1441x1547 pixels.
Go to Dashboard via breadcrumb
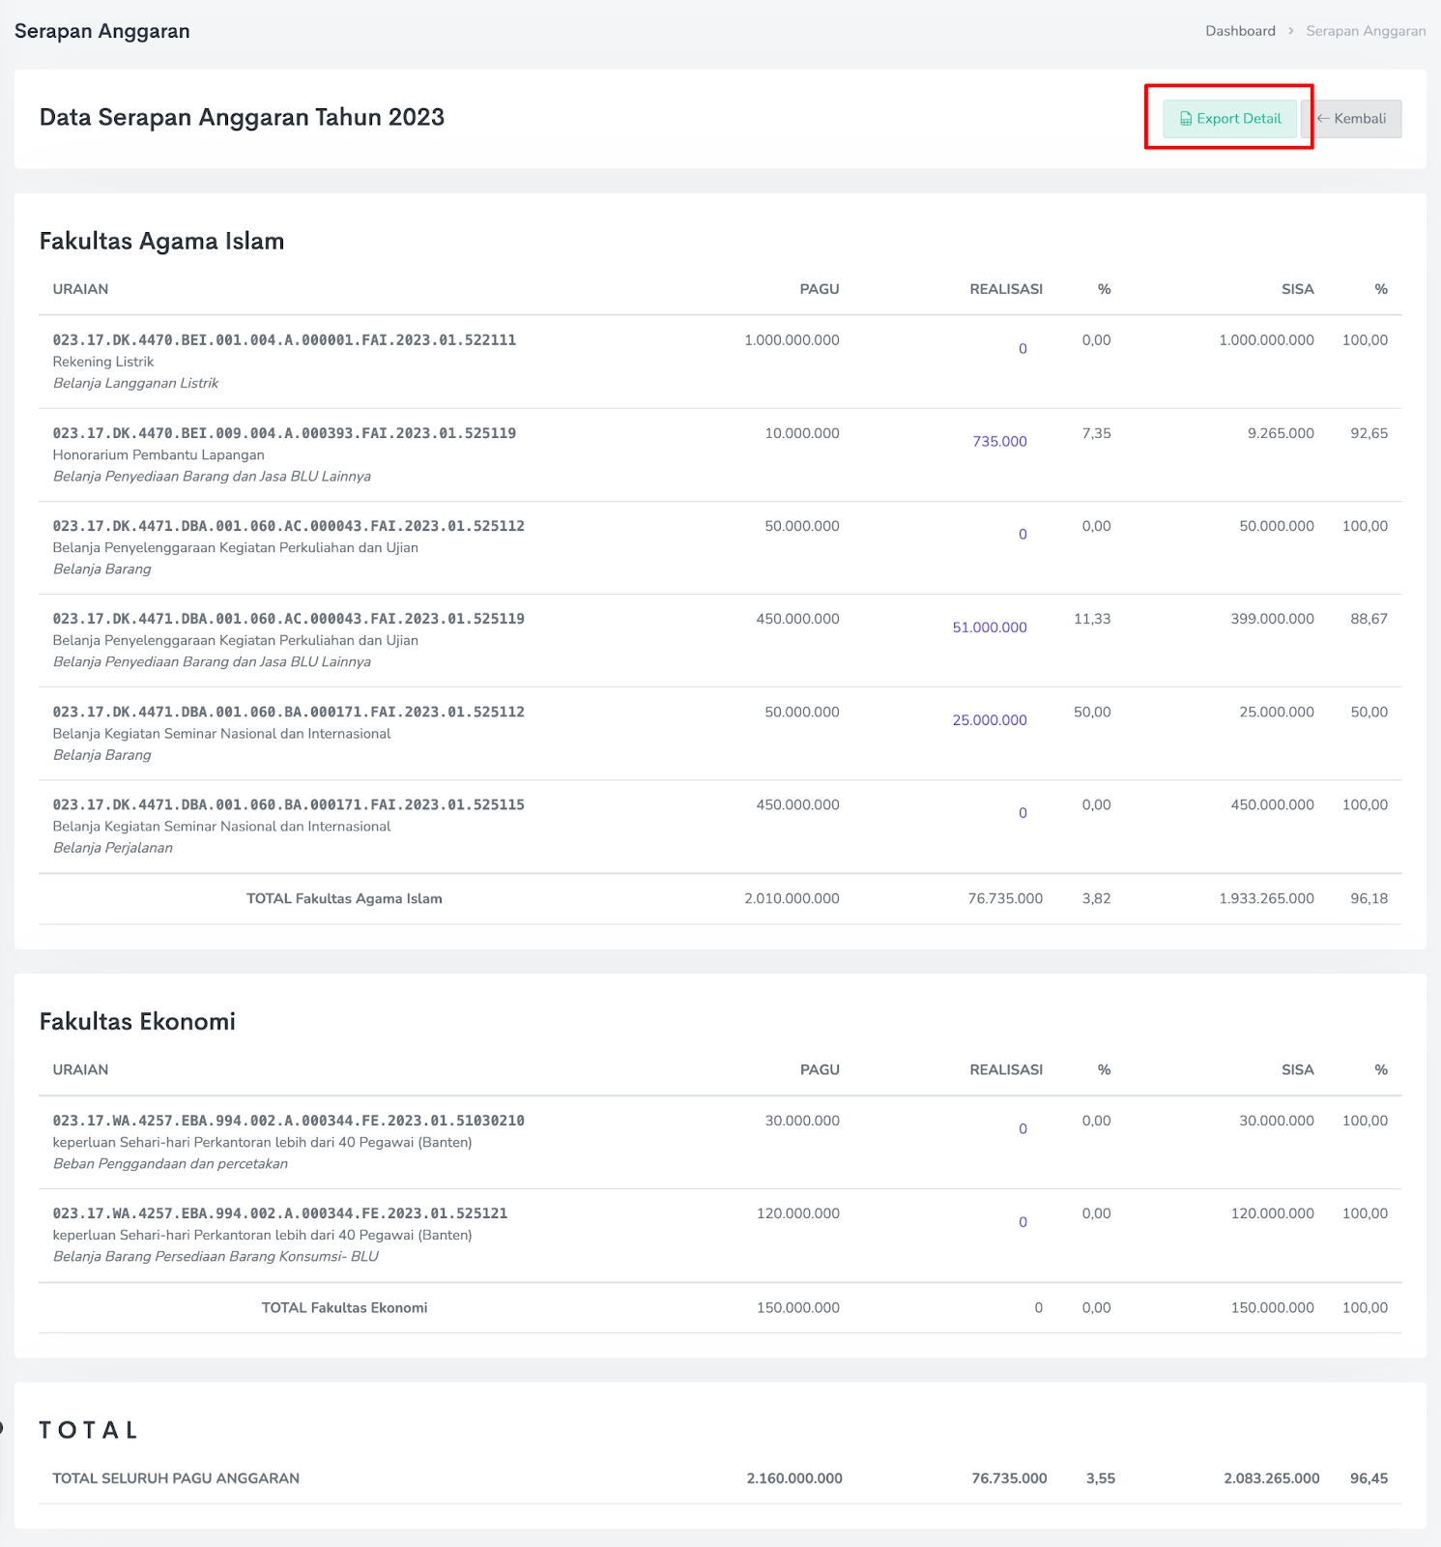1240,31
